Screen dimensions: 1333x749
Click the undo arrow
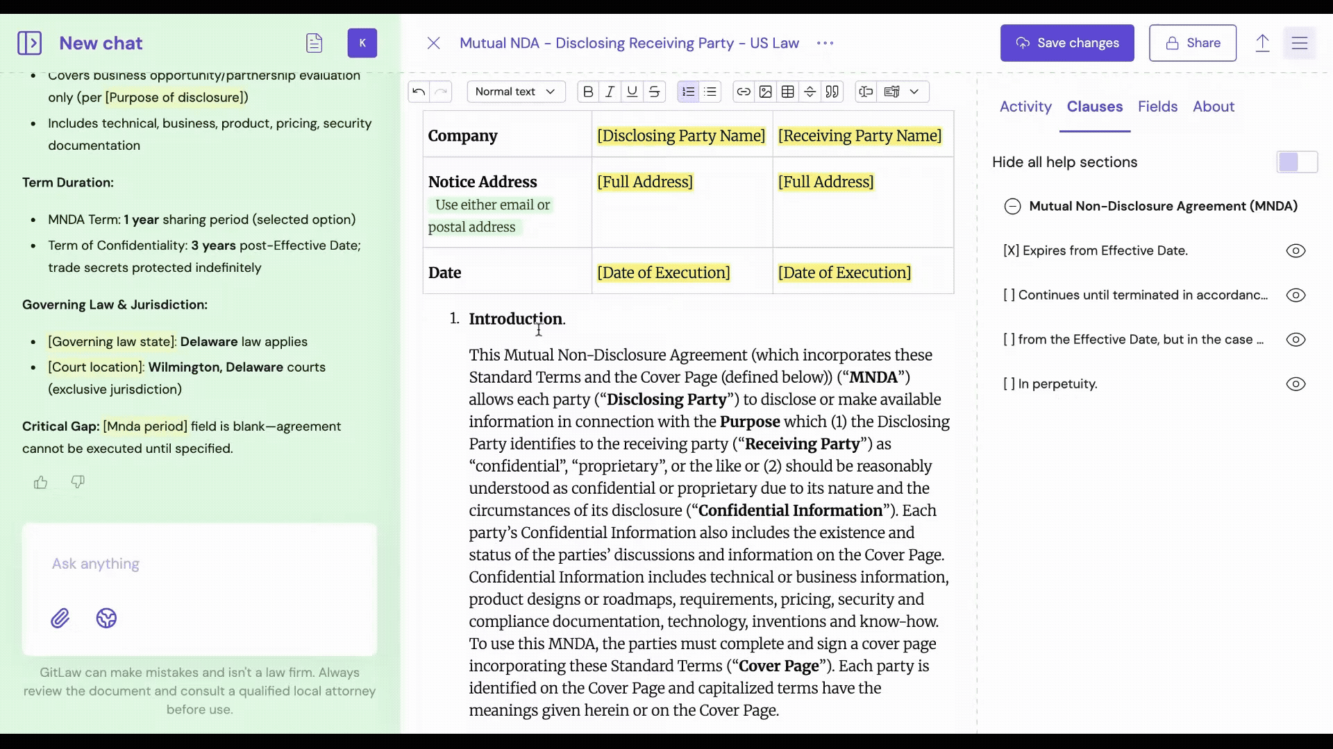point(419,92)
